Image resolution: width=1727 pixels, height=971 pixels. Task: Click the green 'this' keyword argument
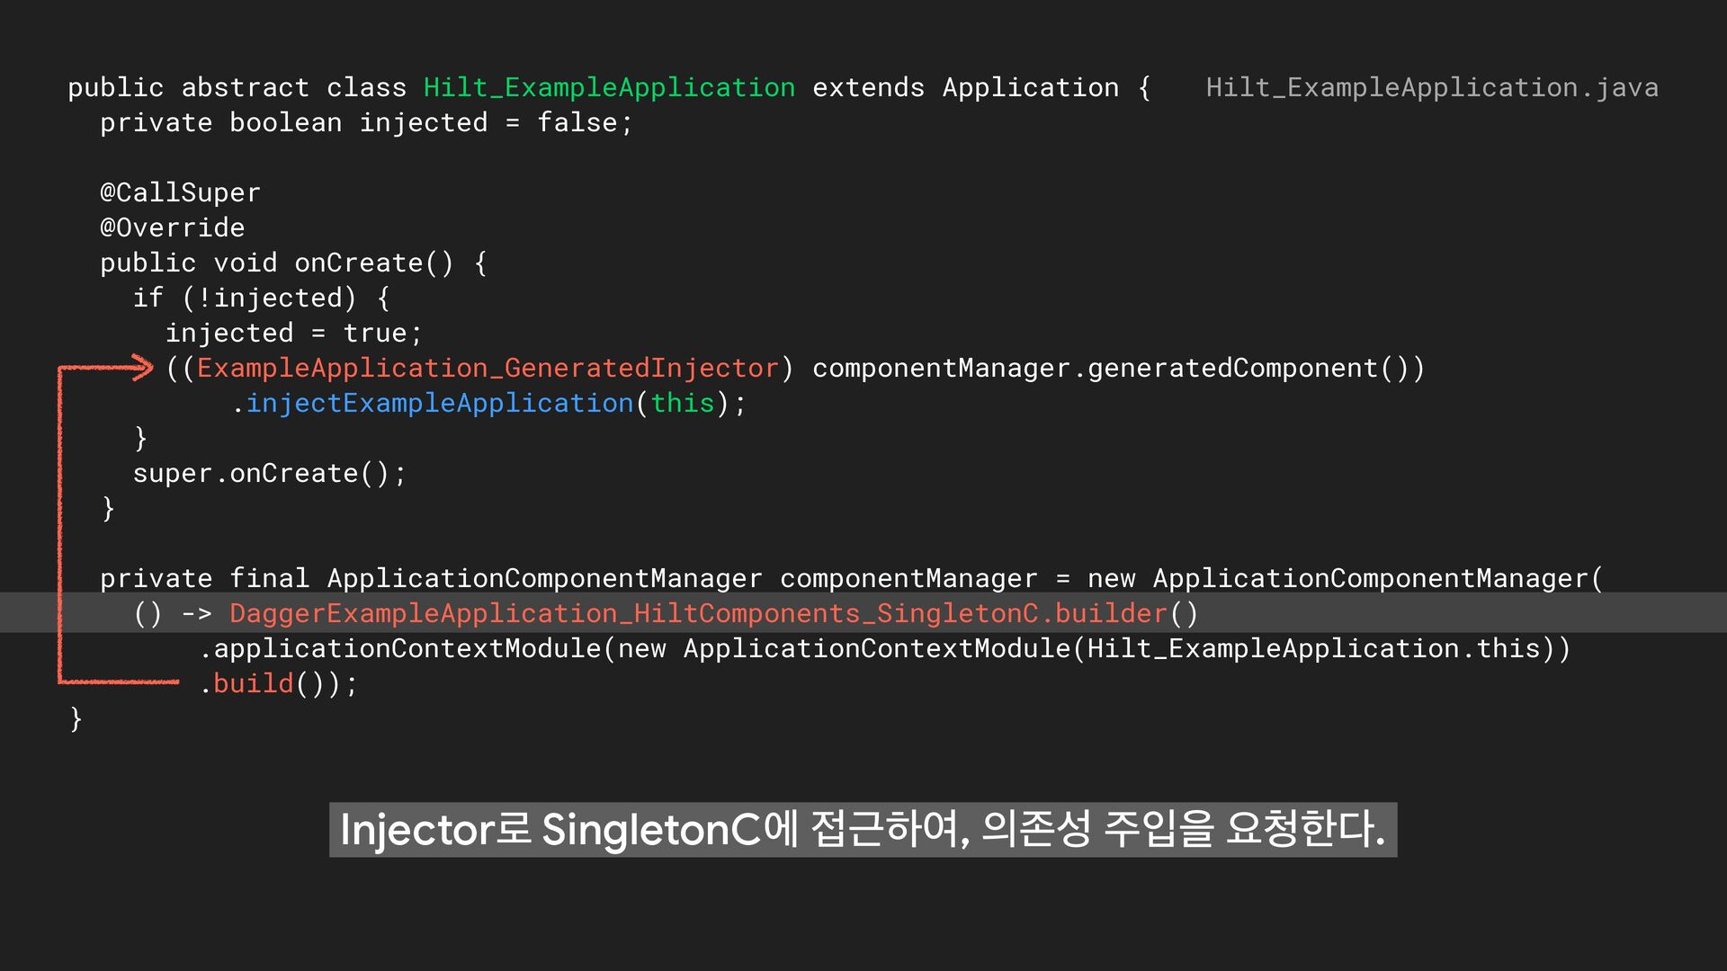682,403
